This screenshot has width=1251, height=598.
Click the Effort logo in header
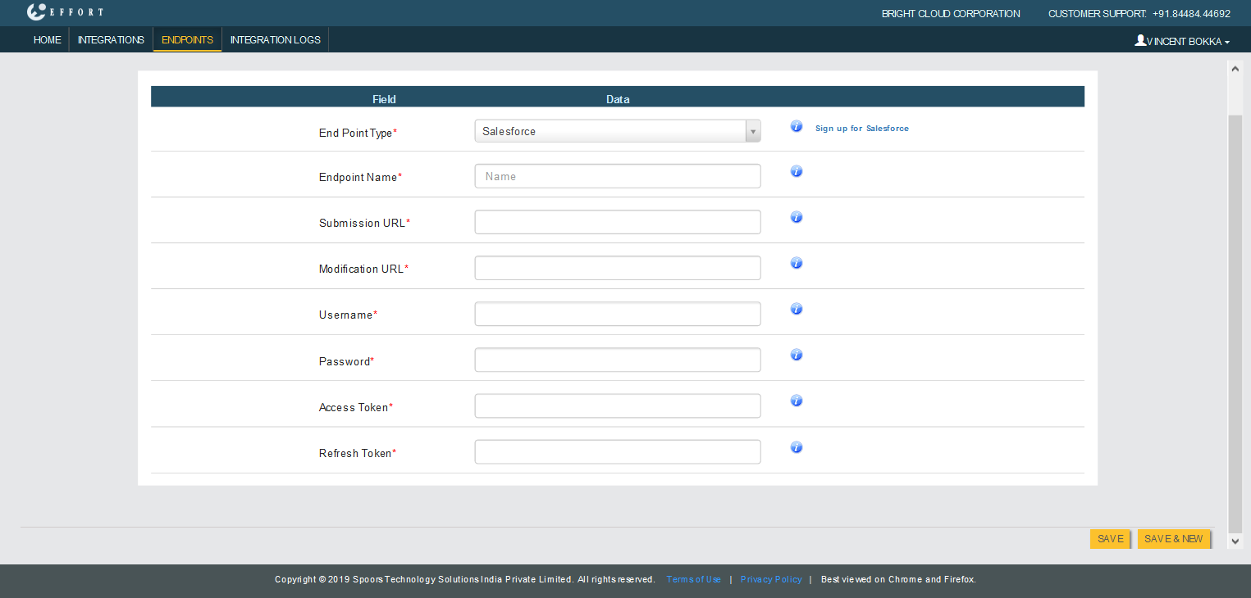[x=65, y=12]
